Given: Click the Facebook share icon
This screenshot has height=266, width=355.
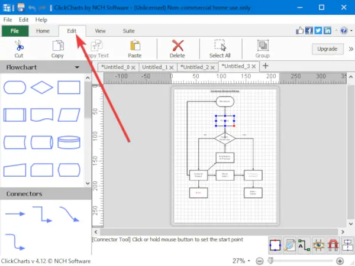Looking at the screenshot, I should [309, 31].
